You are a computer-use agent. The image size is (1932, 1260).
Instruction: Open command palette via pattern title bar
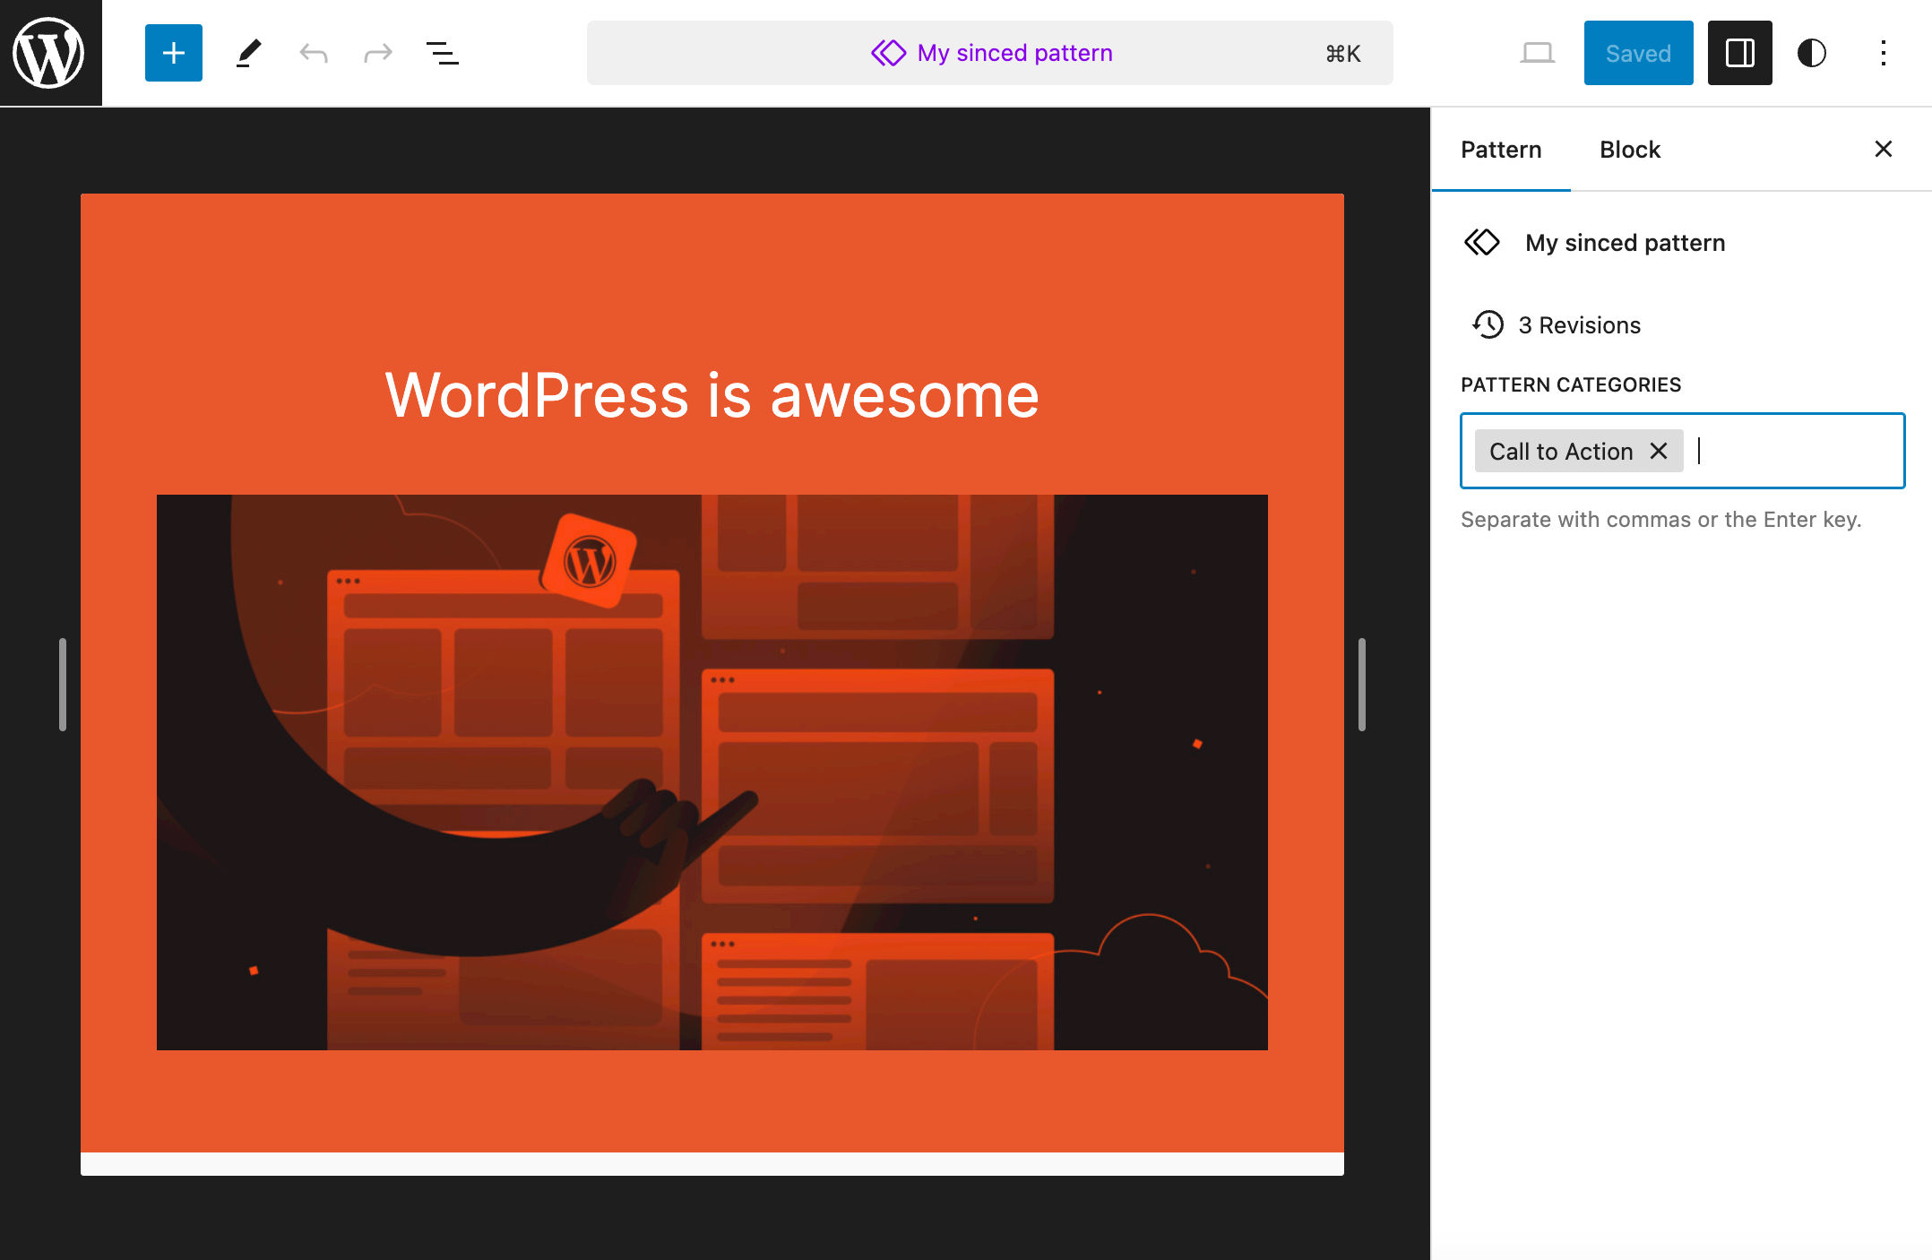989,53
